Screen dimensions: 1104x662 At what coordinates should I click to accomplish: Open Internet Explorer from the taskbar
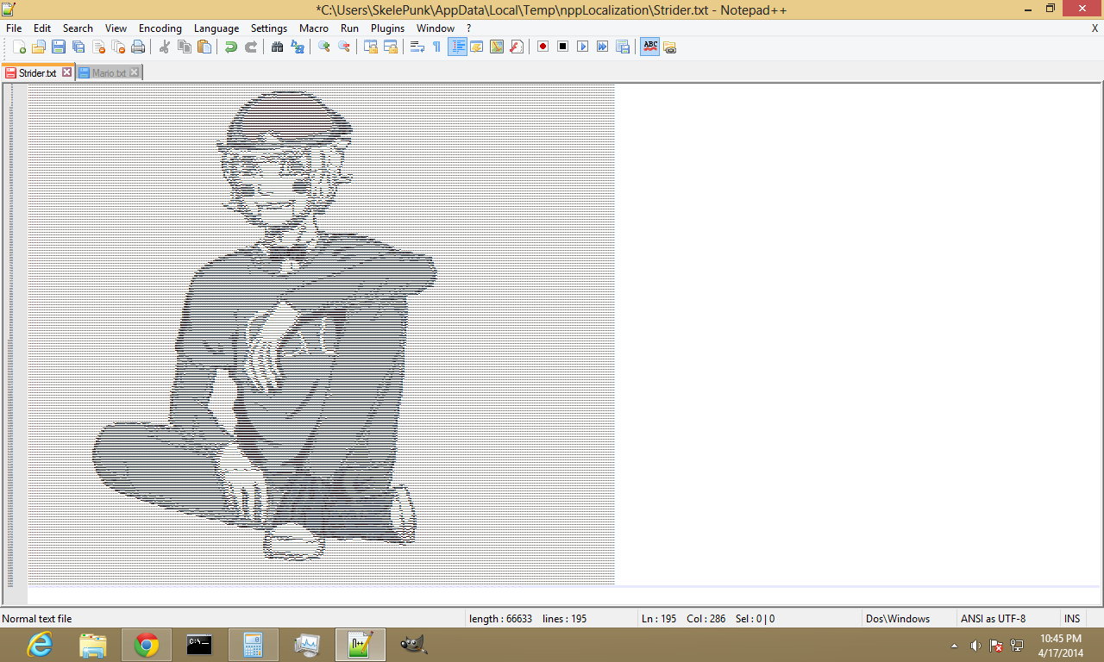40,644
